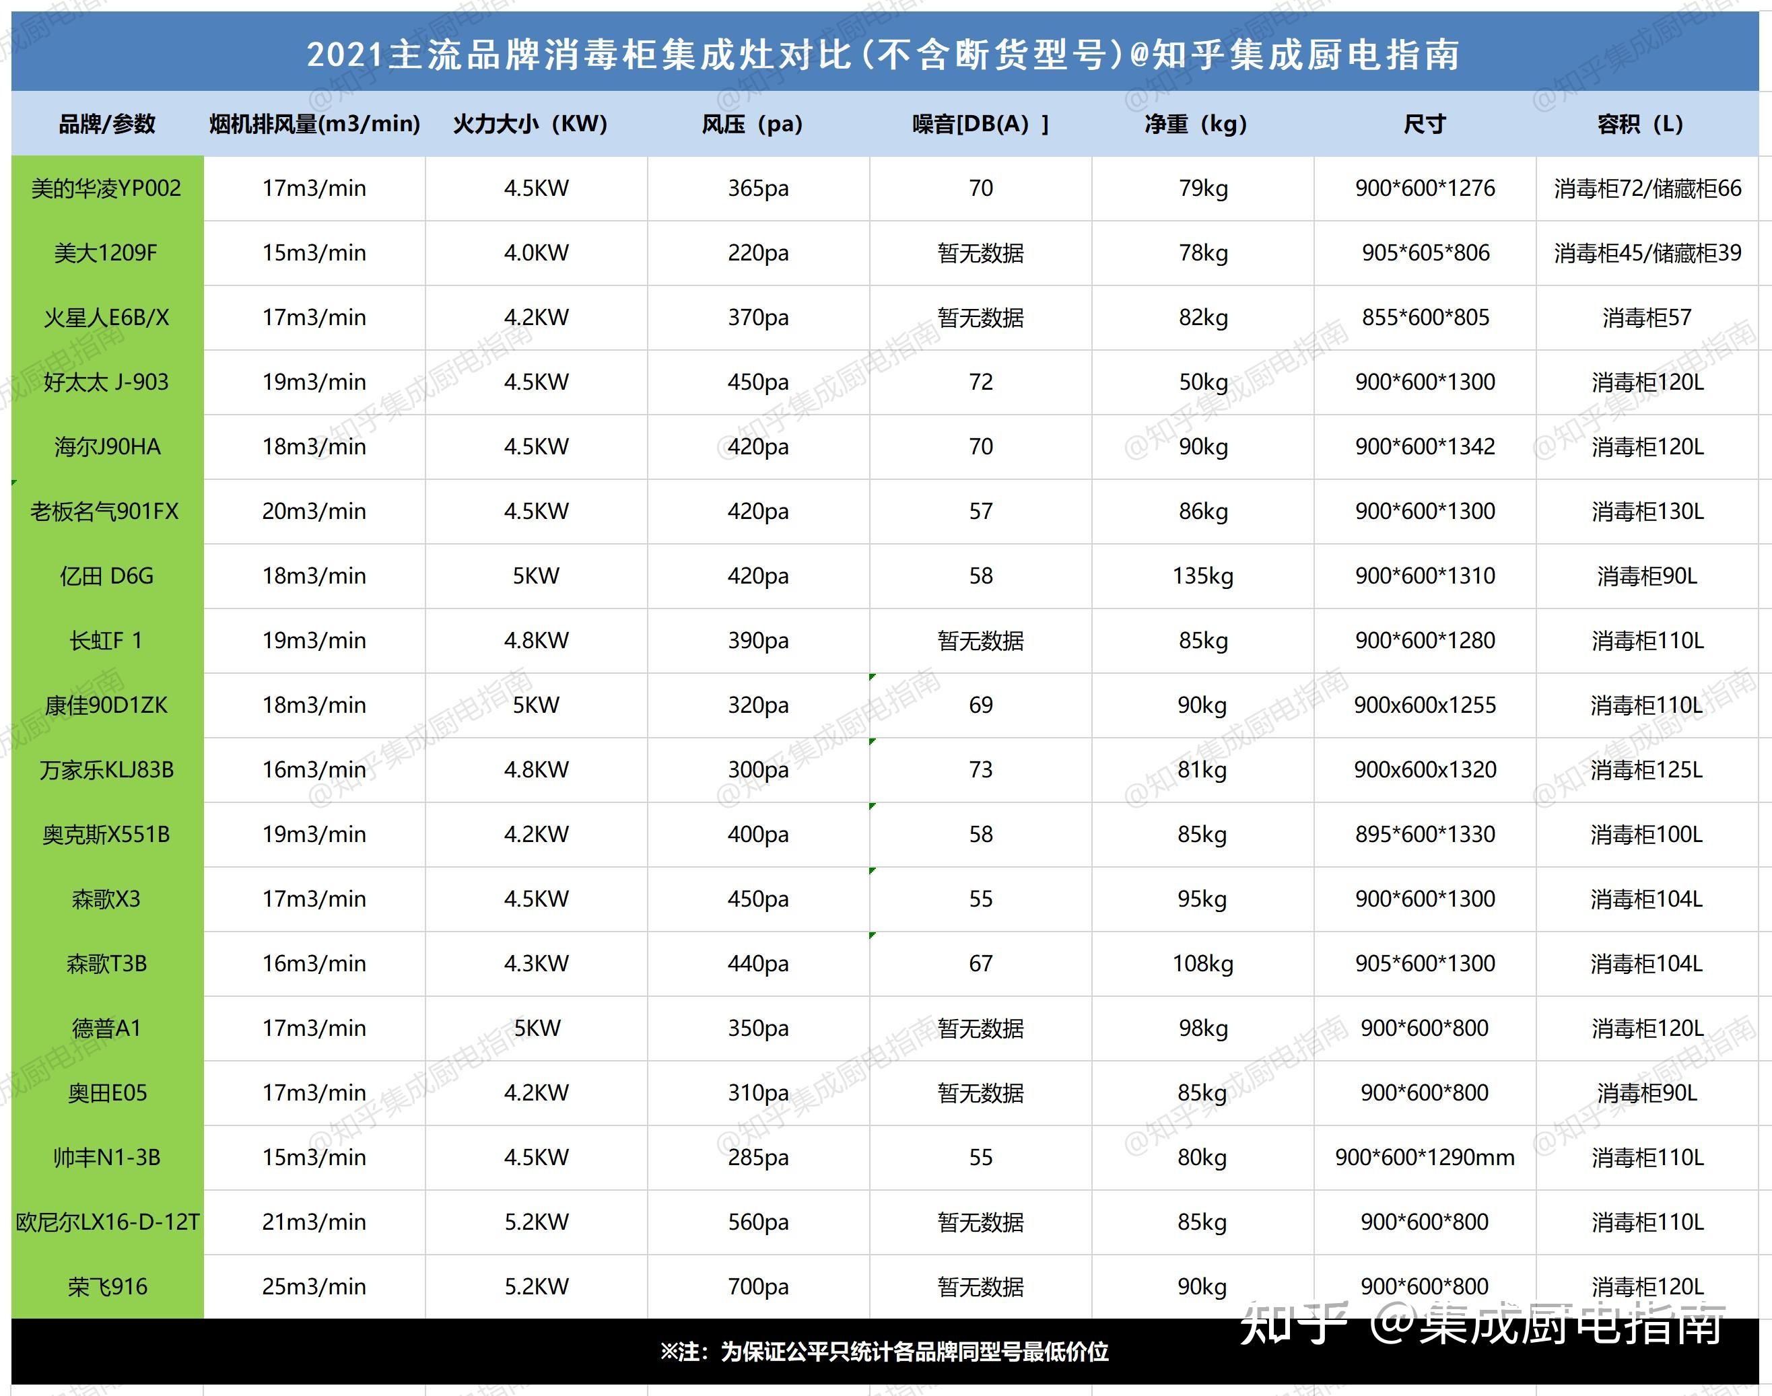1772x1396 pixels.
Task: Click the 尺寸 column header
Action: pyautogui.click(x=1425, y=123)
